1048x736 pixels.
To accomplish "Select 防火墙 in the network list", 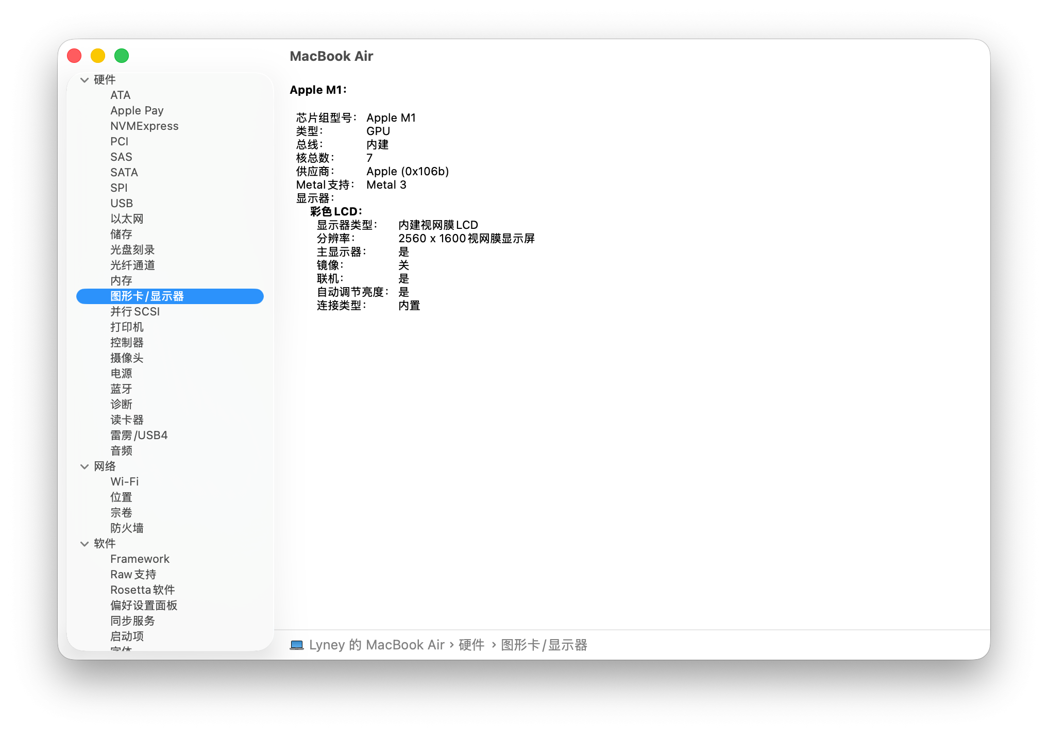I will pyautogui.click(x=127, y=528).
